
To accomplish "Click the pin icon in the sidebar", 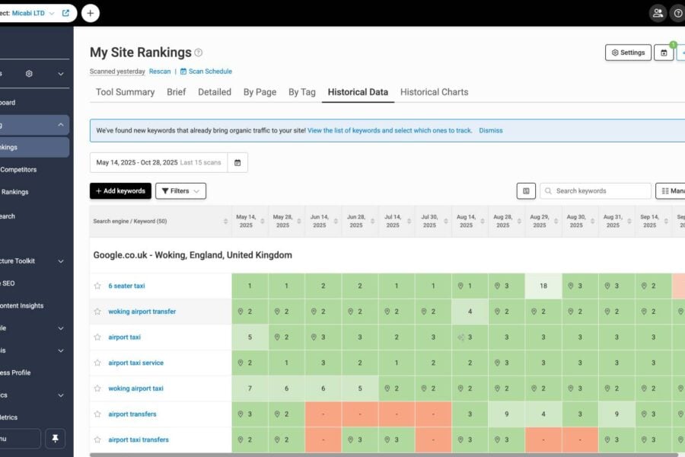I will [x=56, y=438].
